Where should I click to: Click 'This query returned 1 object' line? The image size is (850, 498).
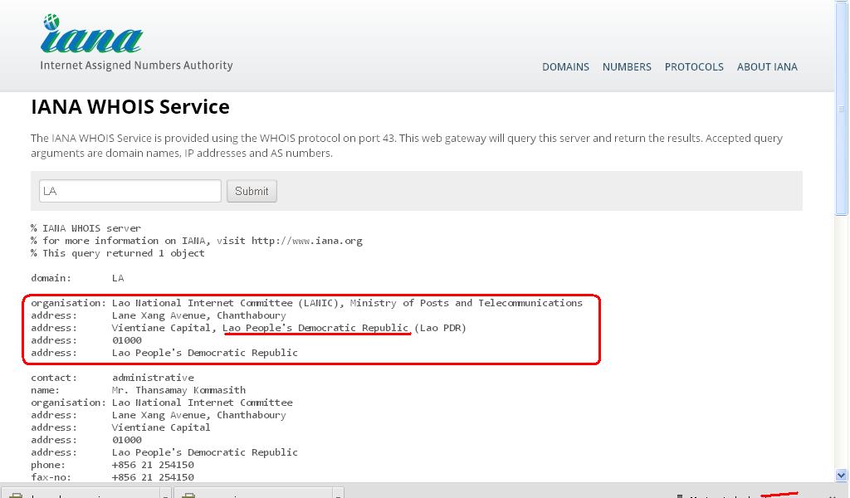pyautogui.click(x=118, y=253)
